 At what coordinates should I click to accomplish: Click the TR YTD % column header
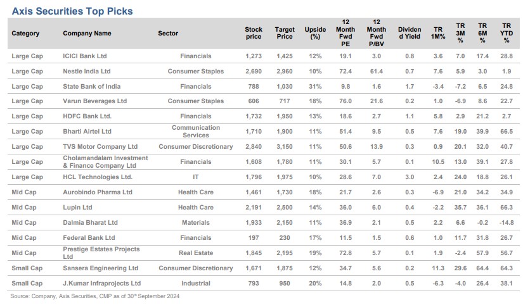pos(506,34)
